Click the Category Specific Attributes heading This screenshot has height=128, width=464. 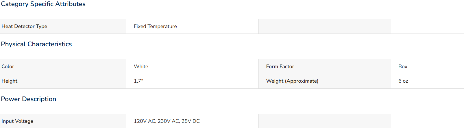click(x=43, y=4)
